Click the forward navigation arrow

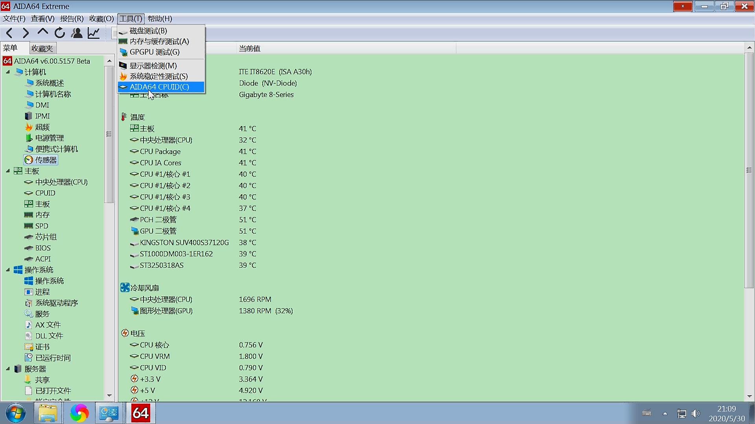26,33
